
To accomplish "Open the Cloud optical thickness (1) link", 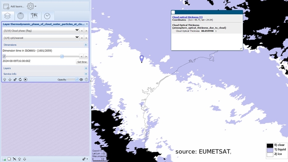I will (x=187, y=17).
